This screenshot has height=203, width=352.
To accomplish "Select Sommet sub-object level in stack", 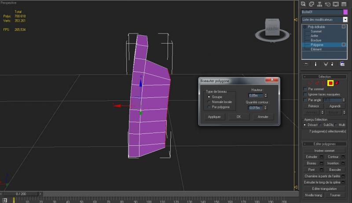I will [316, 32].
